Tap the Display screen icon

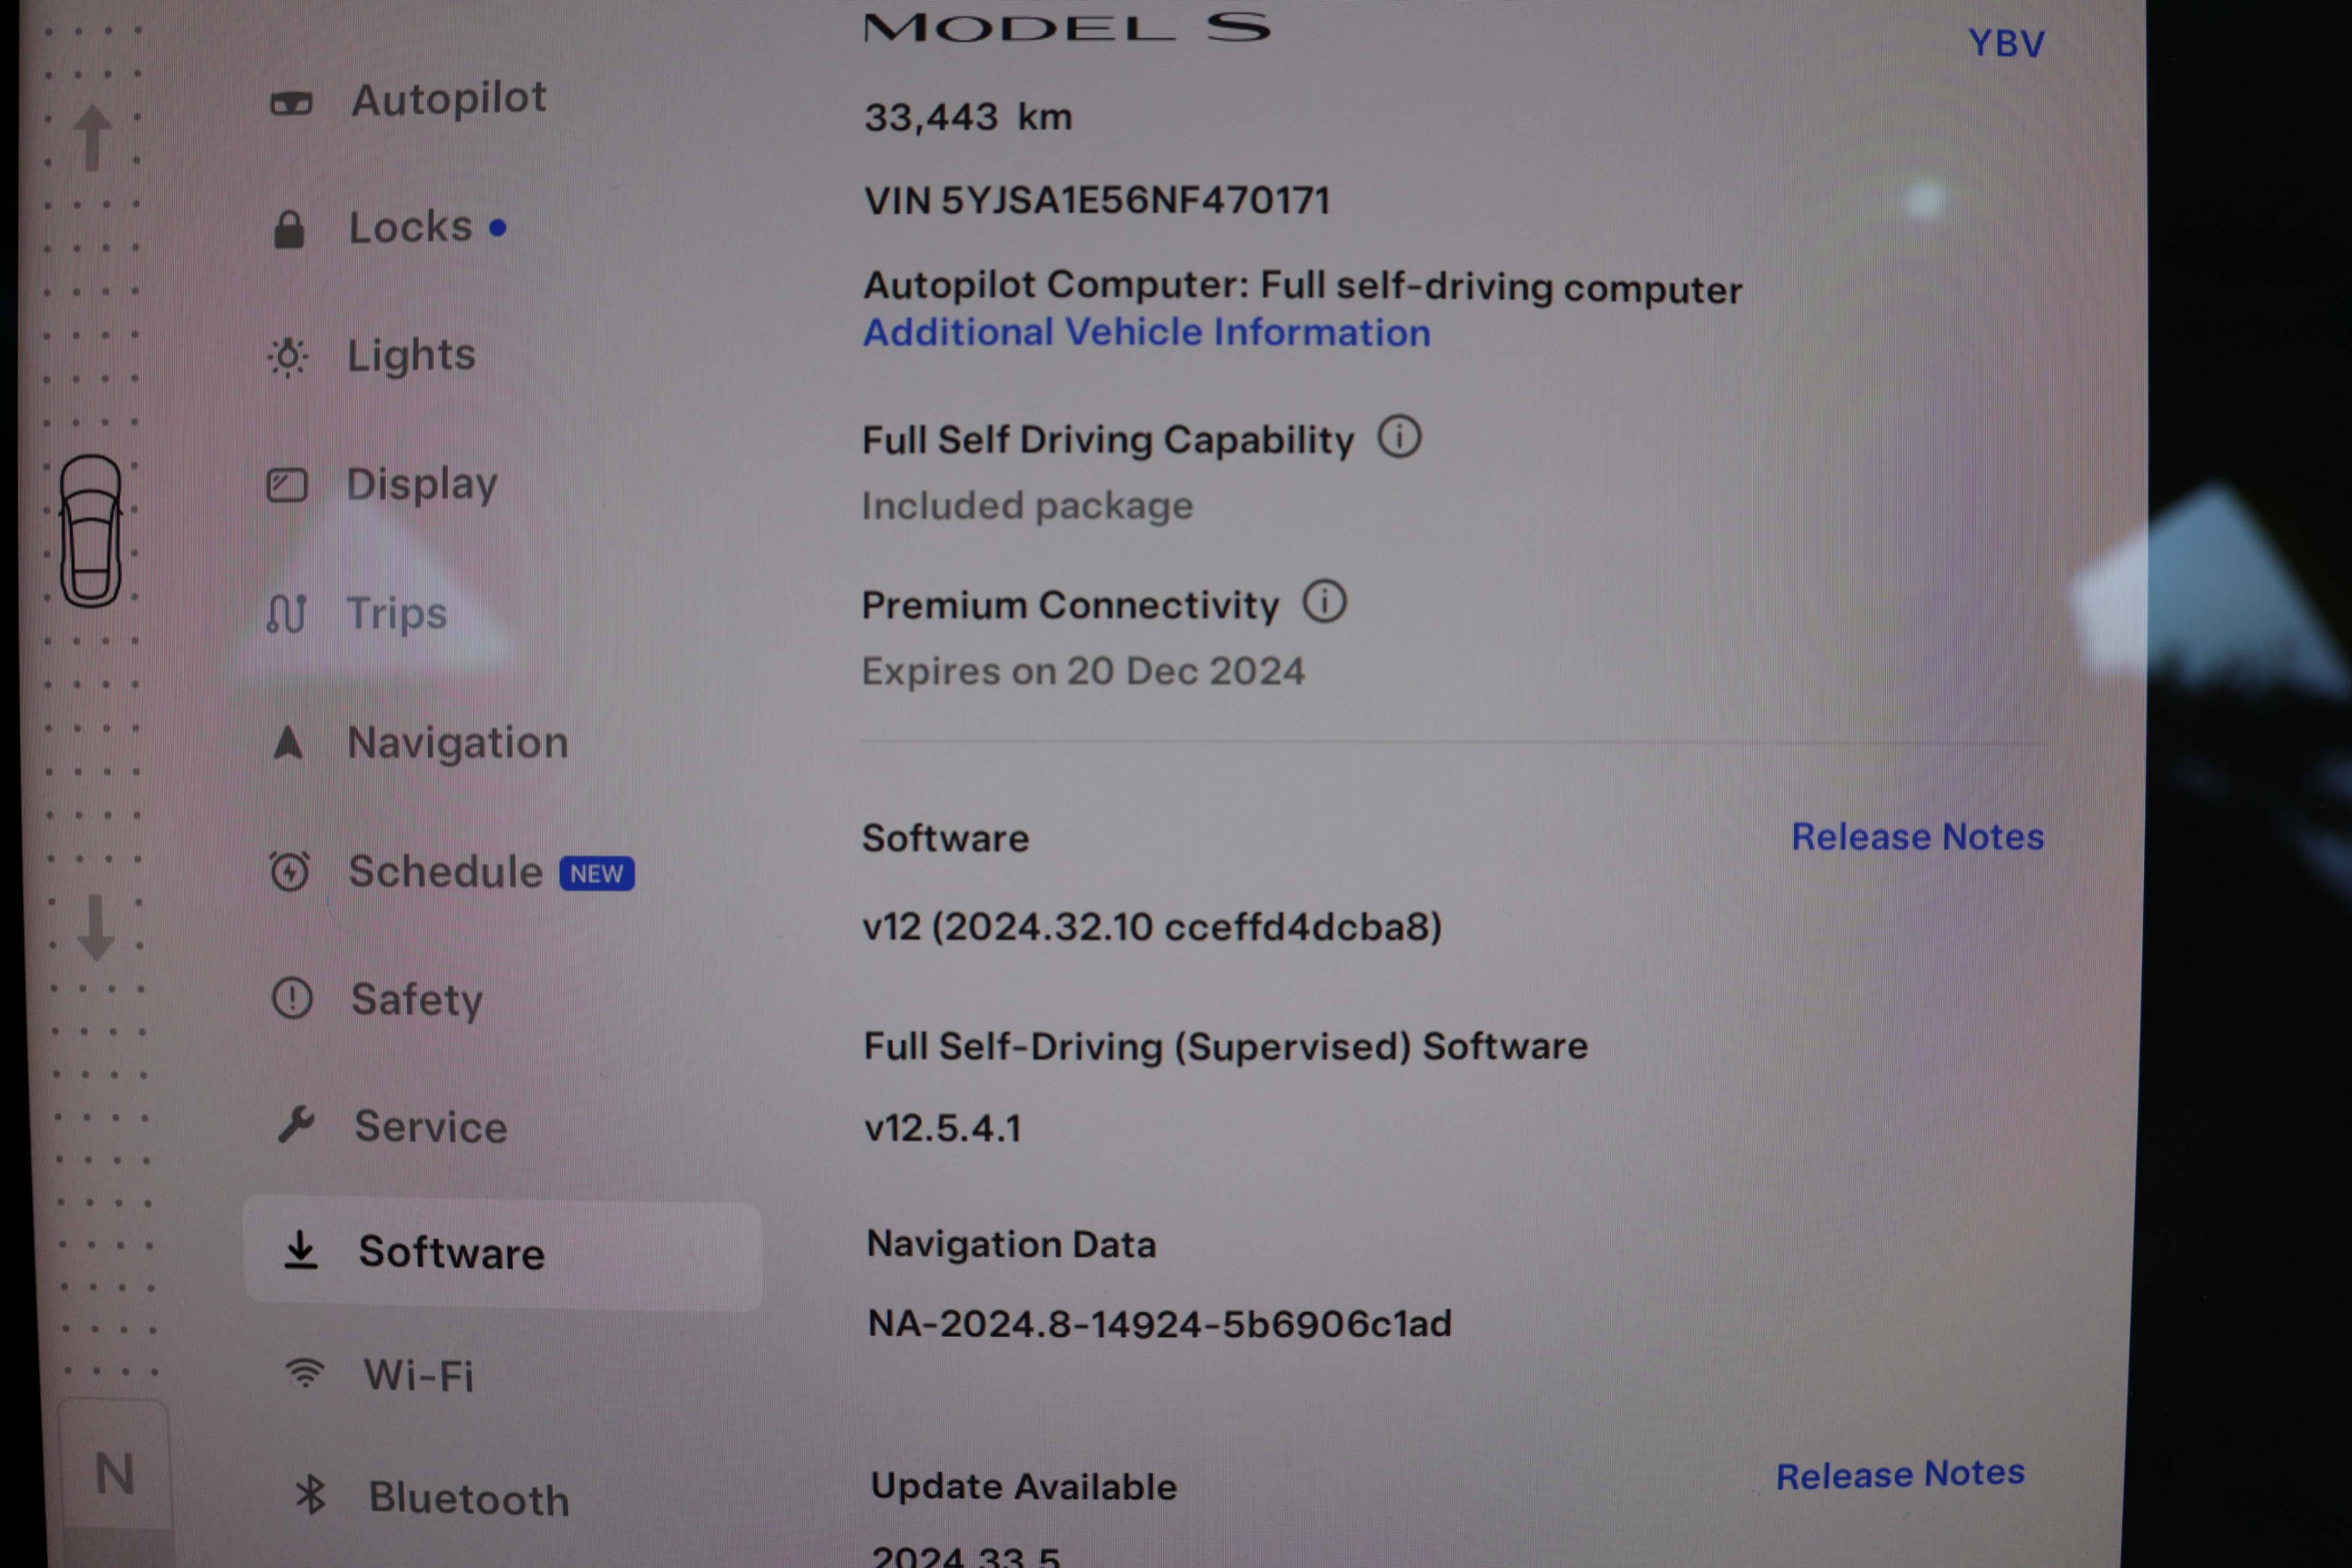coord(287,486)
